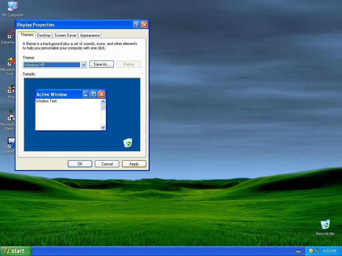Viewport: 342px width, 256px height.
Task: Open the Recycle Bin on desktop
Action: pos(325,227)
